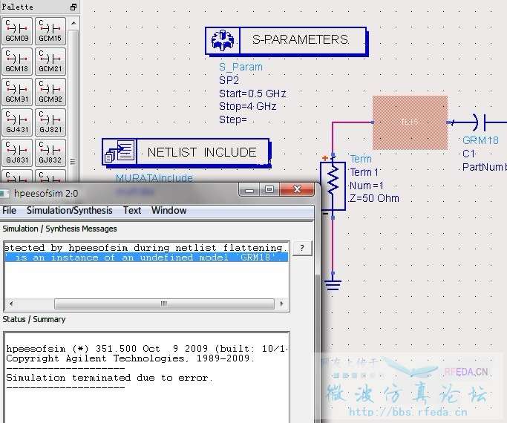Select the highlighted TLIN block in schematic
The height and width of the screenshot is (423, 507).
[410, 122]
